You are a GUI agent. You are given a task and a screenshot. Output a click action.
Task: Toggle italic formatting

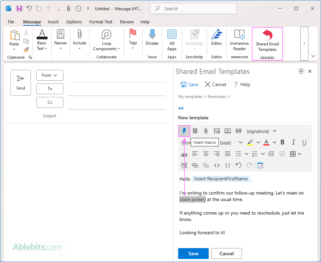pyautogui.click(x=294, y=142)
